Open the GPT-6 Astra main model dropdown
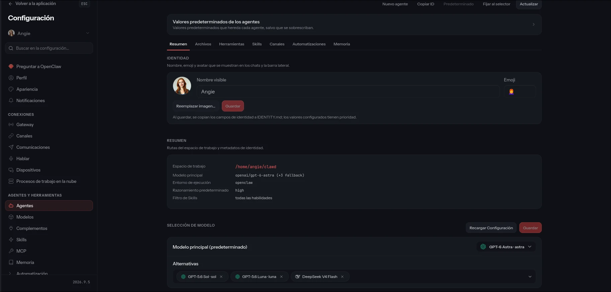The width and height of the screenshot is (611, 292). (x=506, y=247)
